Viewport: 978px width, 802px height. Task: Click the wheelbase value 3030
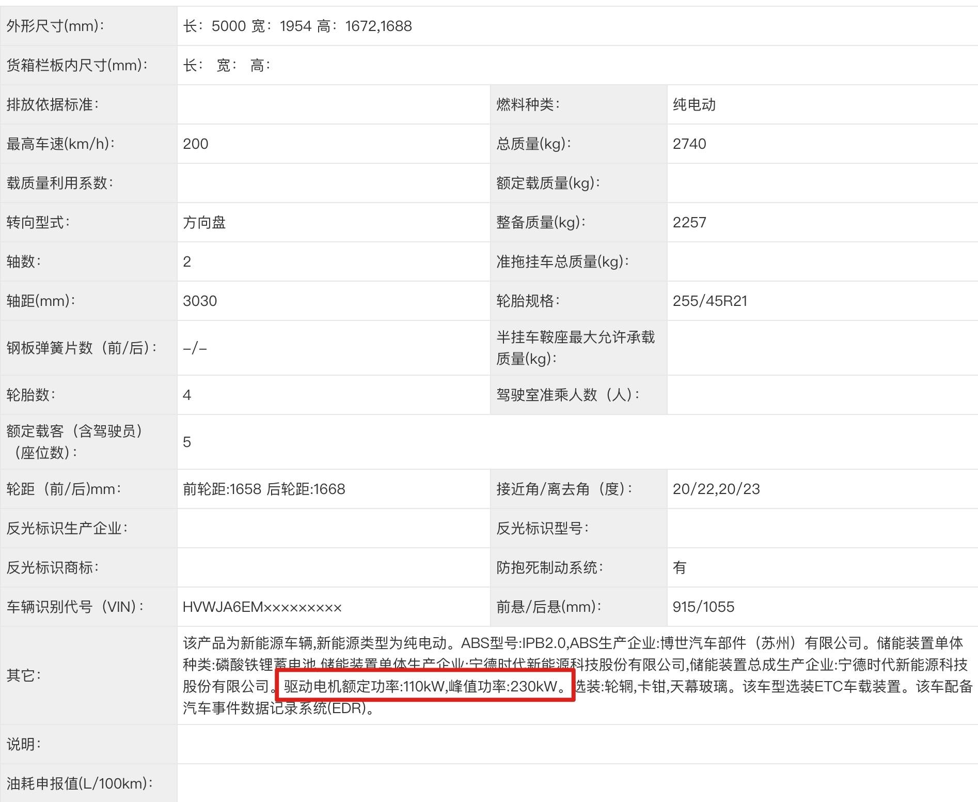pos(200,301)
